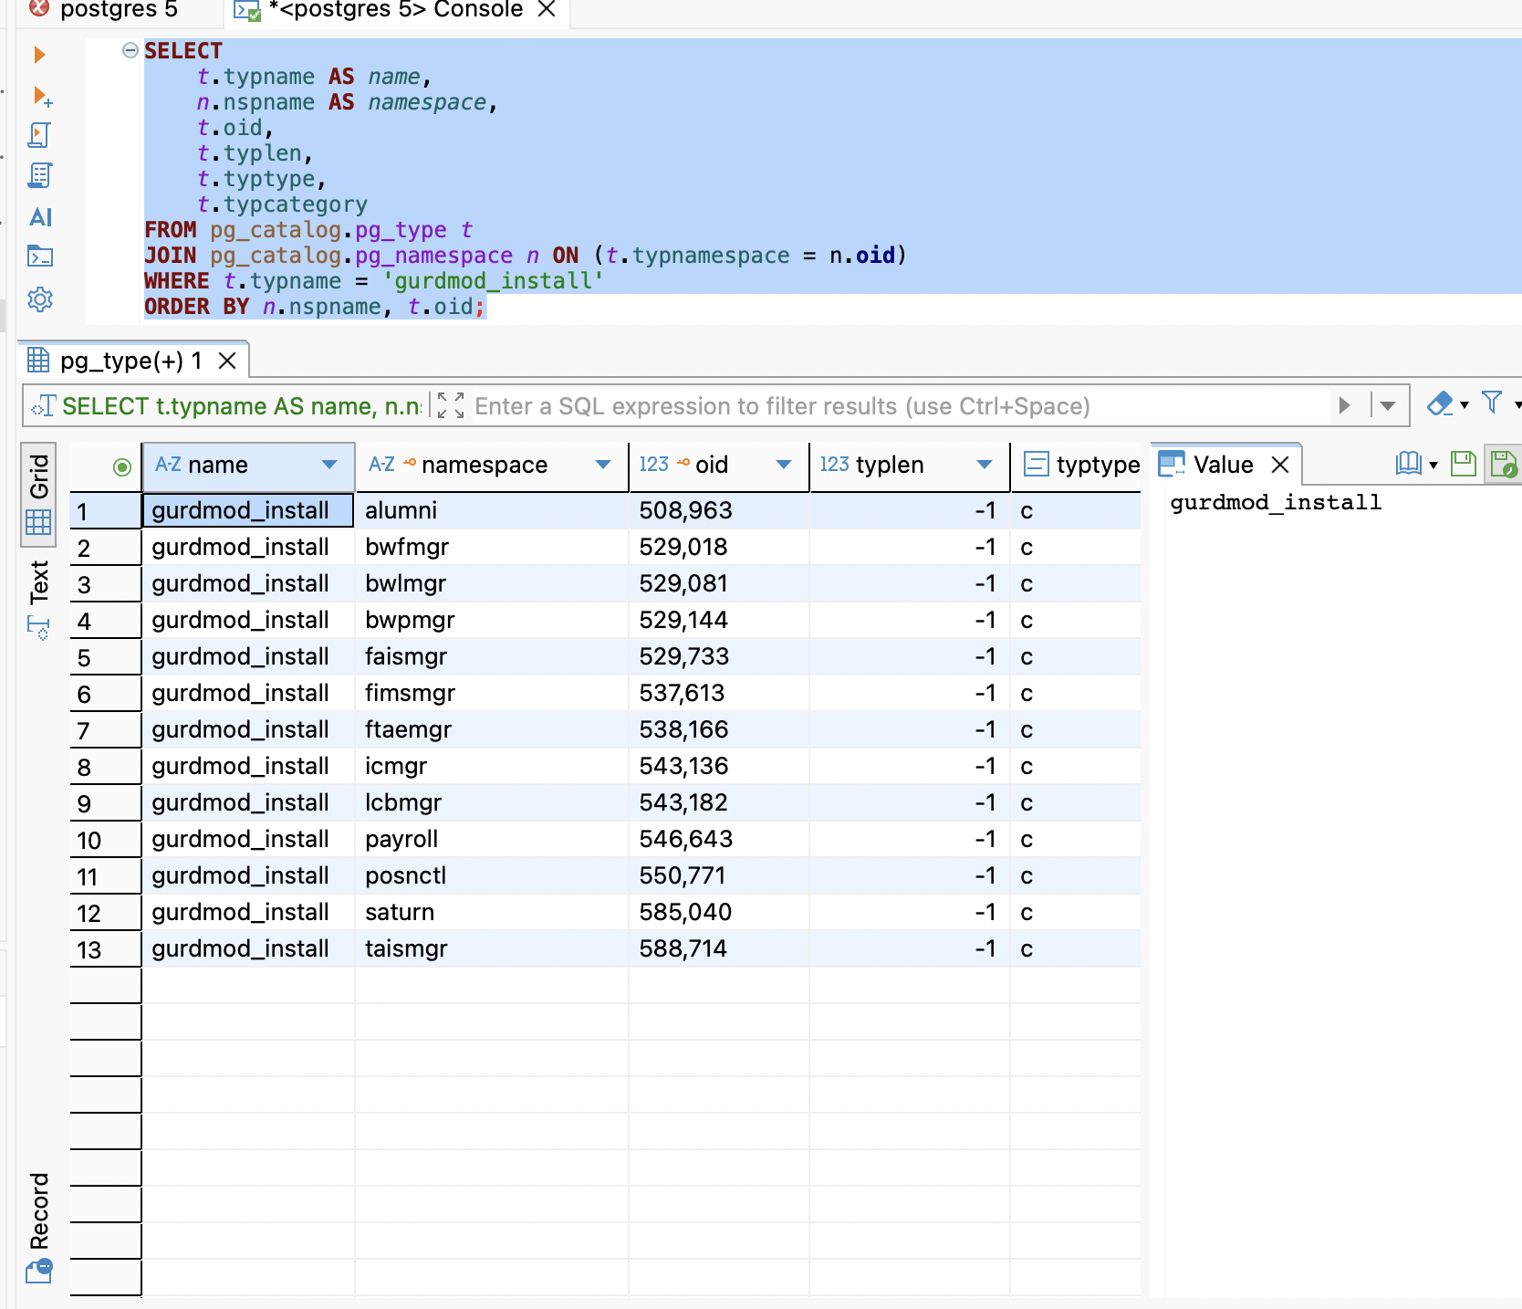This screenshot has height=1309, width=1522.
Task: Close the Value panel
Action: tap(1280, 465)
